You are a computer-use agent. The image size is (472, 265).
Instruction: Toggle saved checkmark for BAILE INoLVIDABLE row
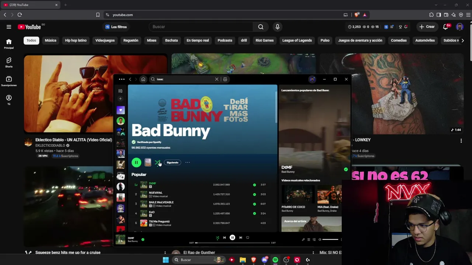tap(254, 204)
